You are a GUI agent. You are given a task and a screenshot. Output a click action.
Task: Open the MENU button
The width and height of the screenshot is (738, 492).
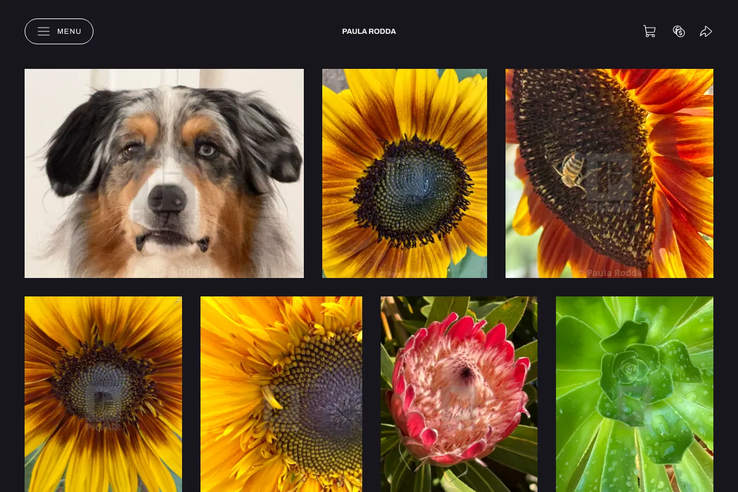point(59,31)
